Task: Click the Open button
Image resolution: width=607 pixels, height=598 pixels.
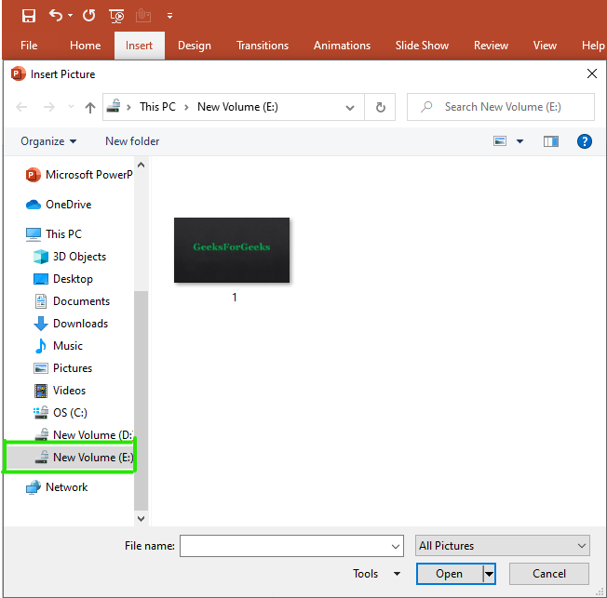Action: [449, 574]
